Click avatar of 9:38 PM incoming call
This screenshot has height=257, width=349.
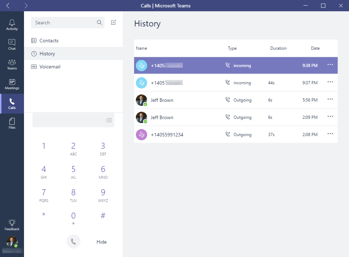coord(142,66)
